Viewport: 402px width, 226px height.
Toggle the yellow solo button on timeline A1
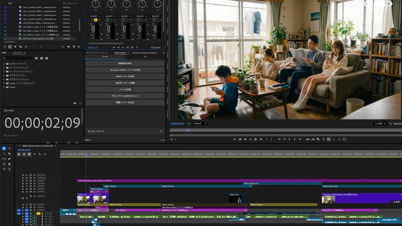[x=38, y=213]
